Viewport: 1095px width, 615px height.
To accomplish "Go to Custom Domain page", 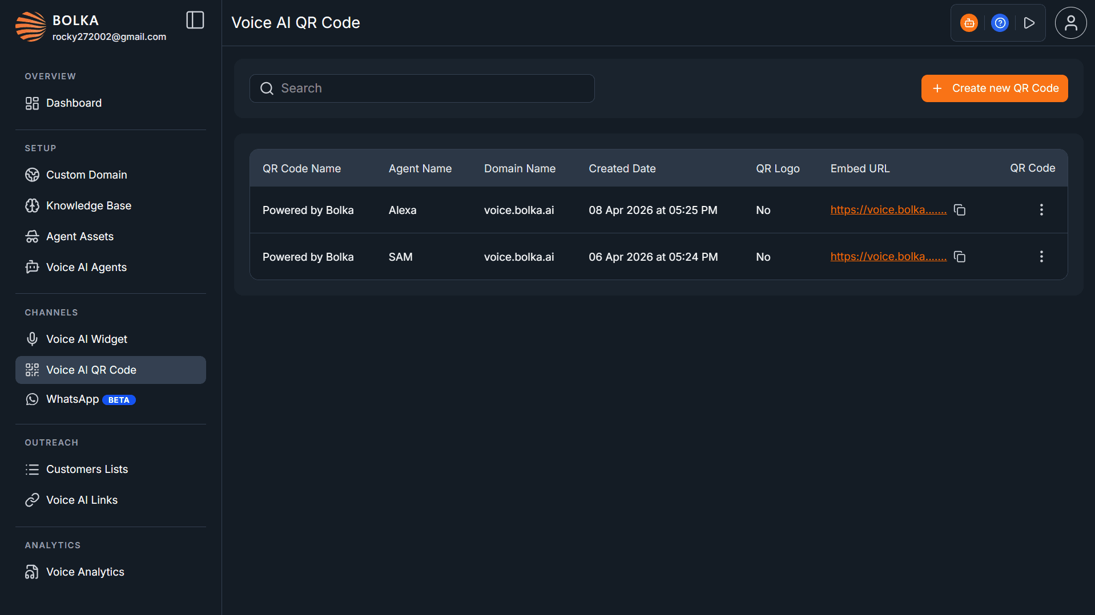I will 111,175.
